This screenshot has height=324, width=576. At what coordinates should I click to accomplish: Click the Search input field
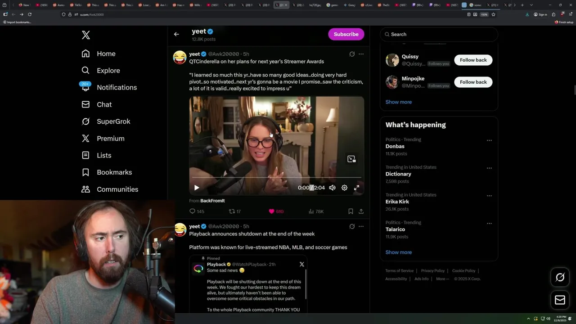point(439,34)
